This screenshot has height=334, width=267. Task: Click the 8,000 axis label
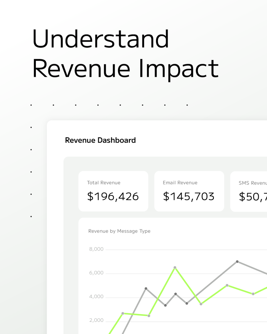(x=96, y=249)
